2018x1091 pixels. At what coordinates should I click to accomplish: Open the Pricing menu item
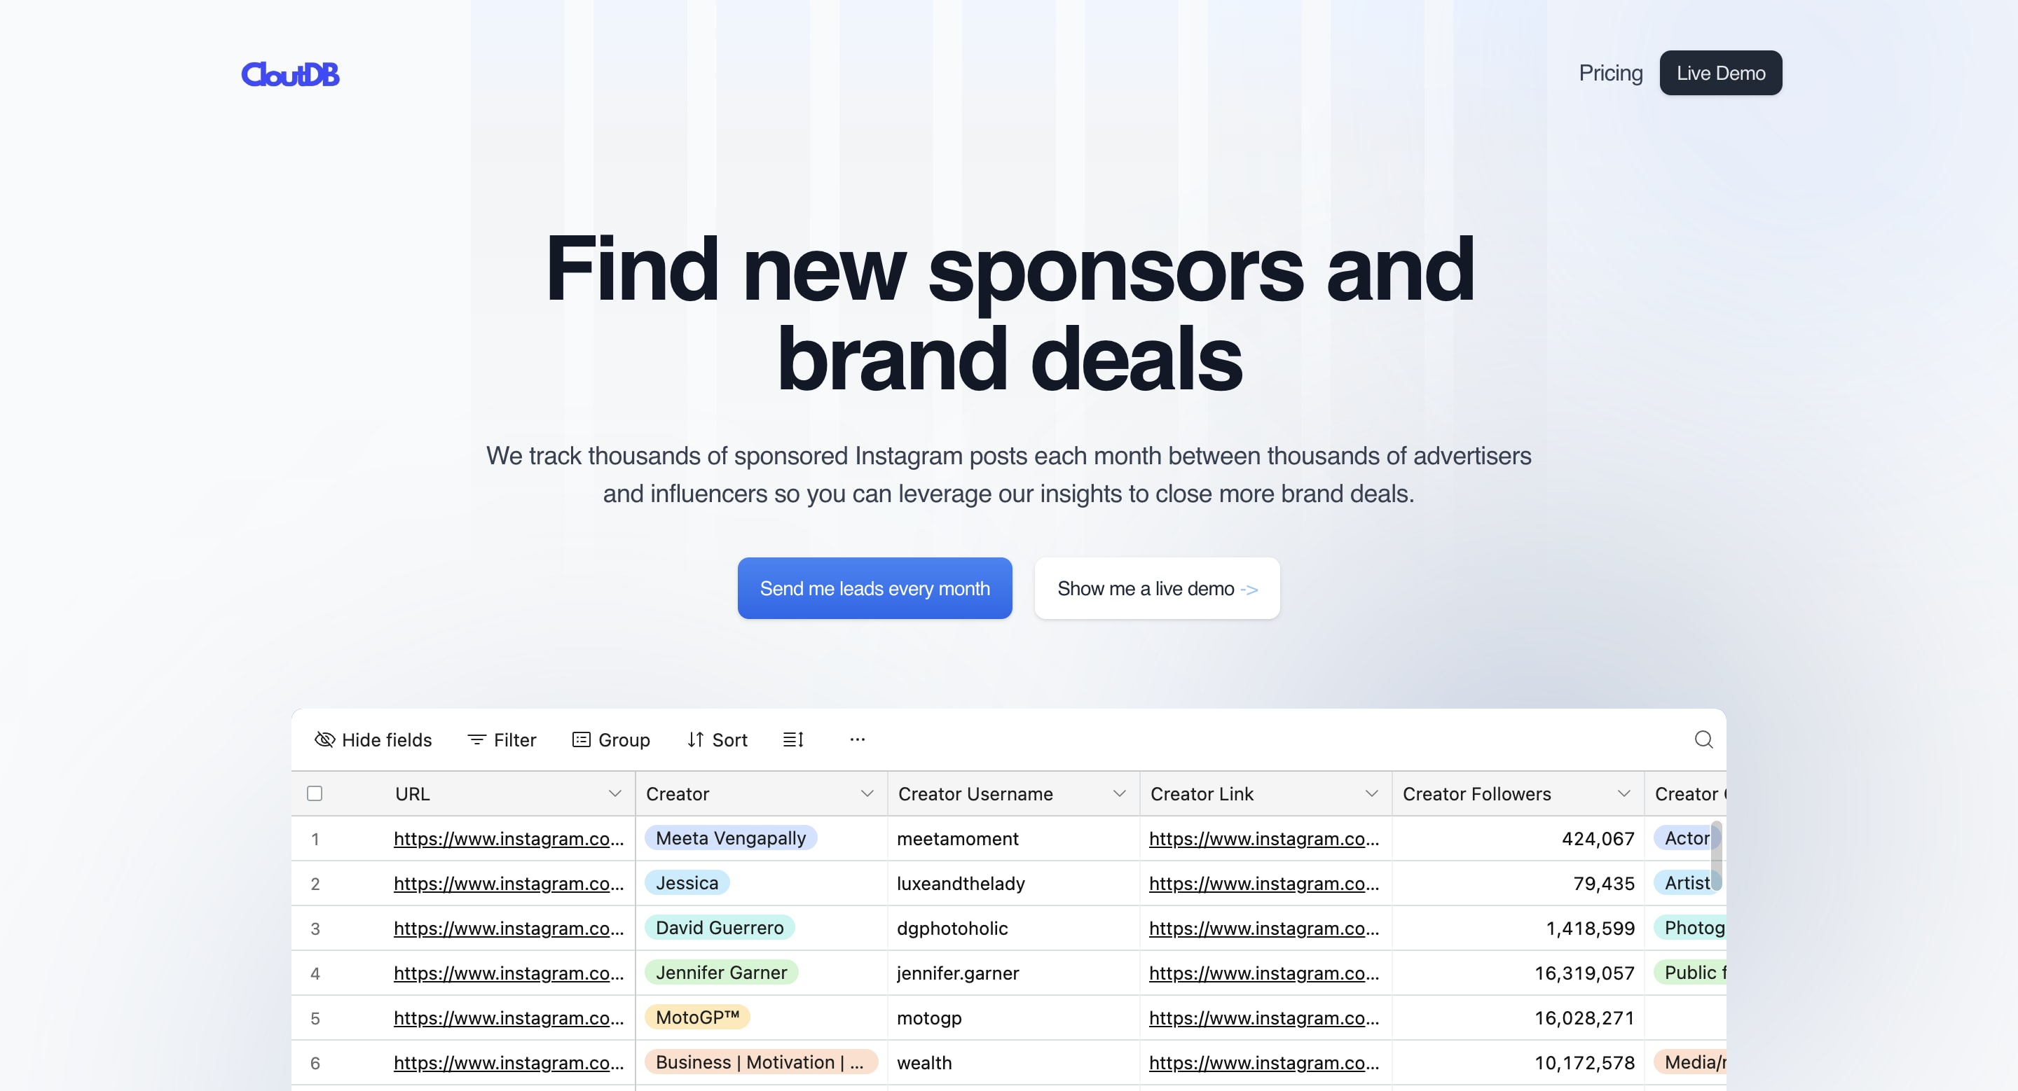point(1611,73)
